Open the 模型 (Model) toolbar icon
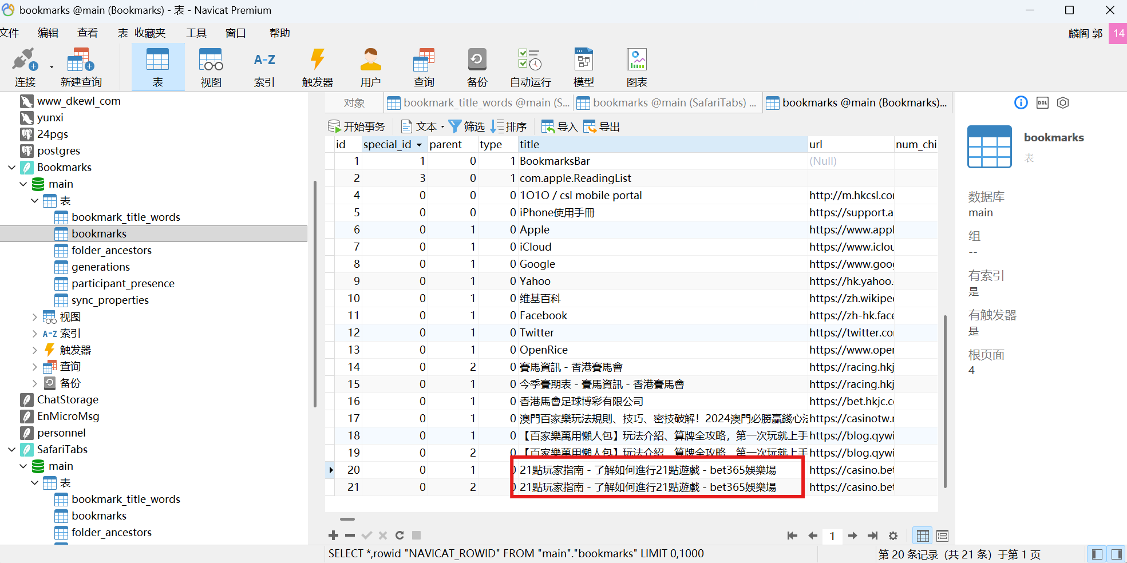Viewport: 1127px width, 563px height. 583,67
